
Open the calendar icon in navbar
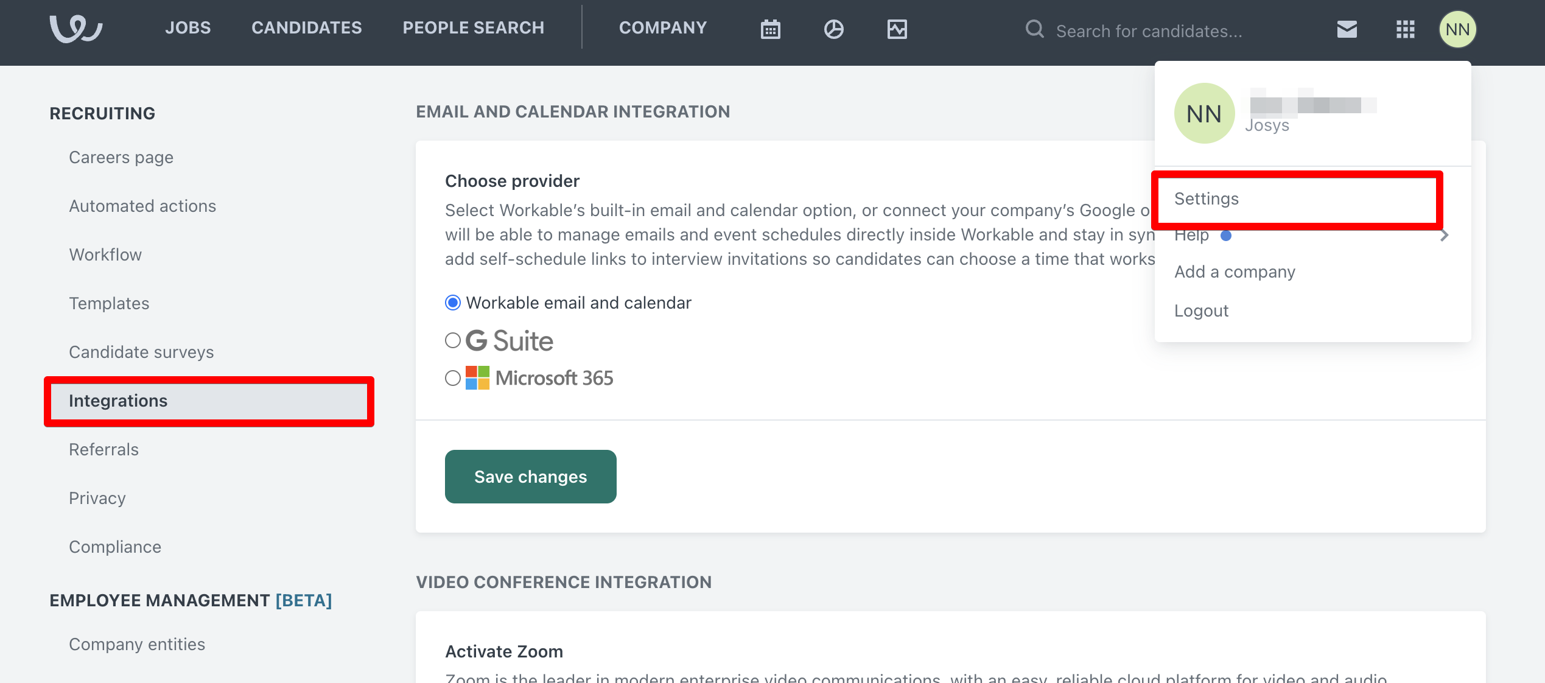pyautogui.click(x=770, y=29)
